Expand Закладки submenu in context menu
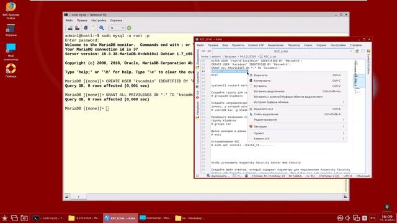 (x=297, y=126)
